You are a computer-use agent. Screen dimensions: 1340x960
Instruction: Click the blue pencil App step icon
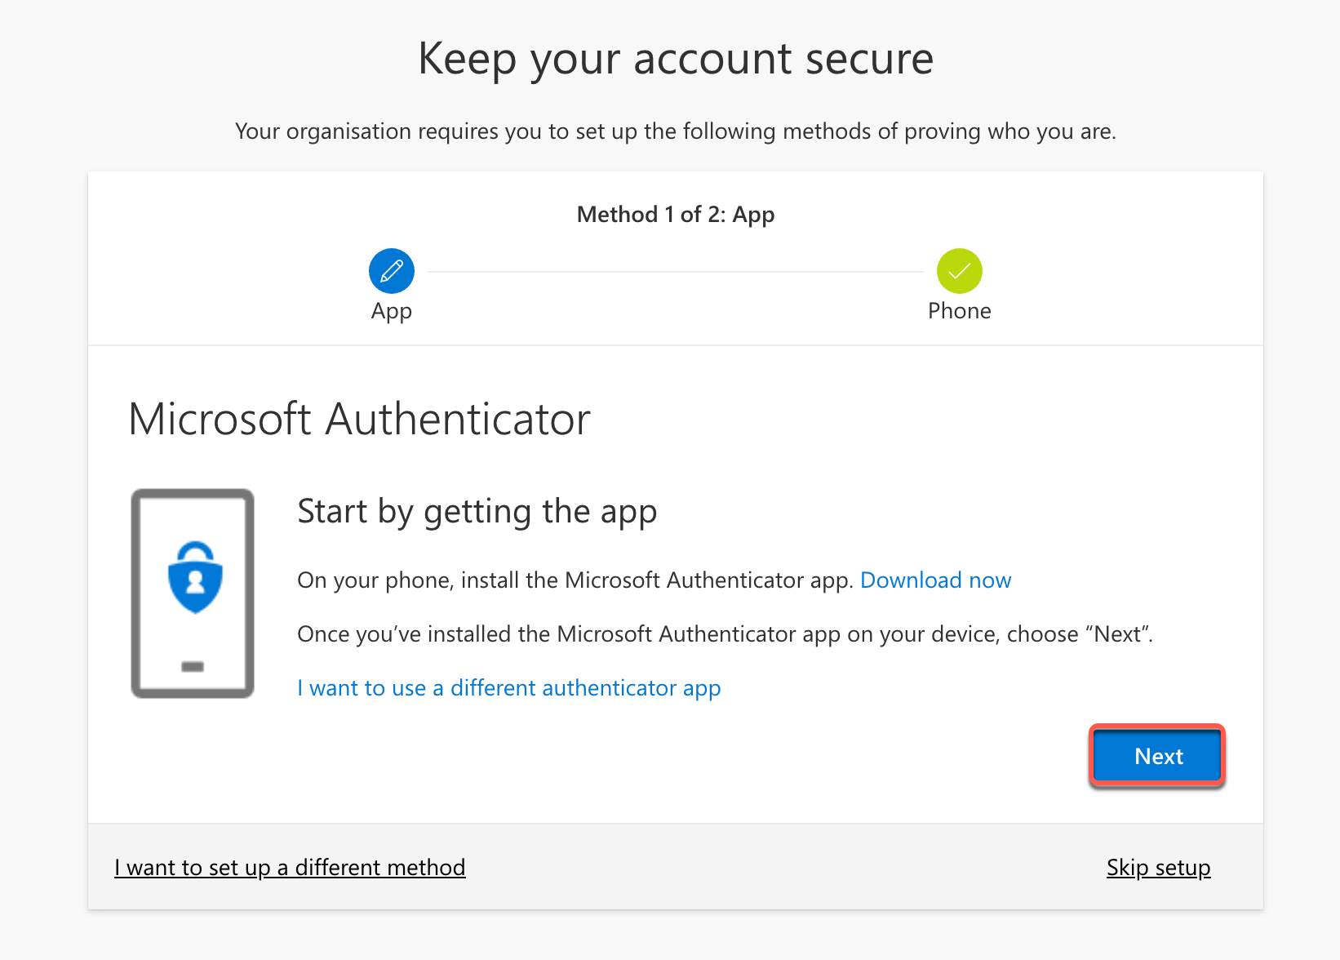[392, 271]
